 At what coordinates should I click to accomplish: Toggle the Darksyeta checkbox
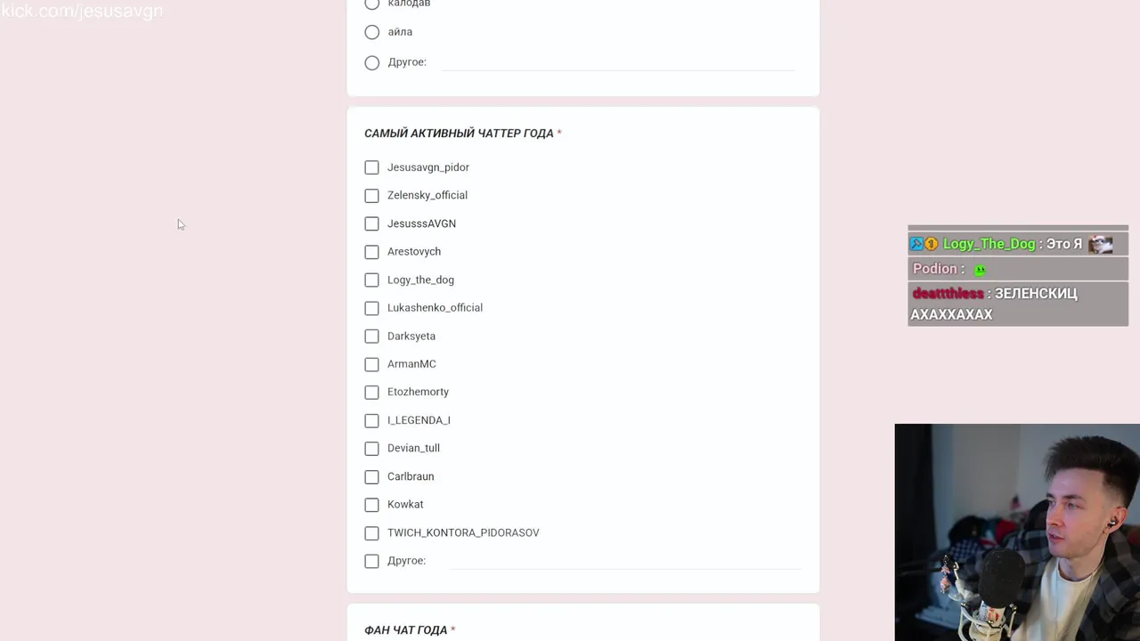[x=371, y=337]
